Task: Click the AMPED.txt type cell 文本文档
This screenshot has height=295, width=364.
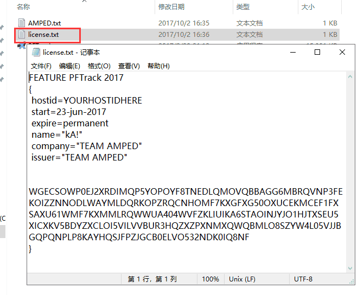Action: coord(250,23)
